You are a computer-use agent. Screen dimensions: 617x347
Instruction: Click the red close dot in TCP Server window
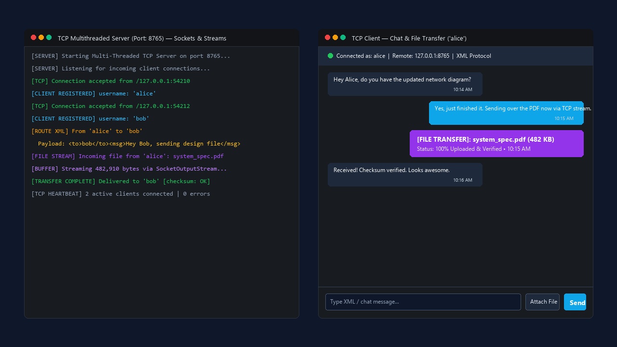coord(33,38)
